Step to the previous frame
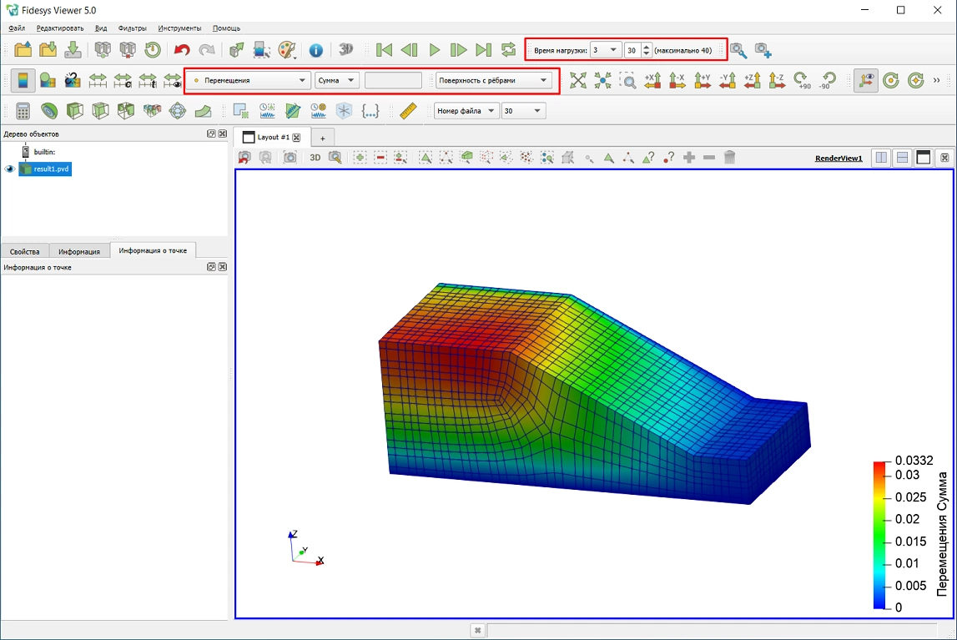 pyautogui.click(x=409, y=50)
